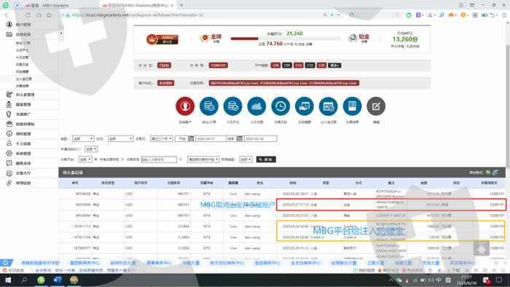
Task: Click the account number input field
Action: pos(159,160)
